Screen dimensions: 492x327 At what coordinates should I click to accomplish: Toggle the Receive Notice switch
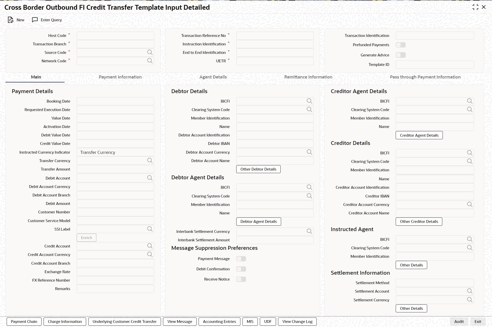(241, 279)
